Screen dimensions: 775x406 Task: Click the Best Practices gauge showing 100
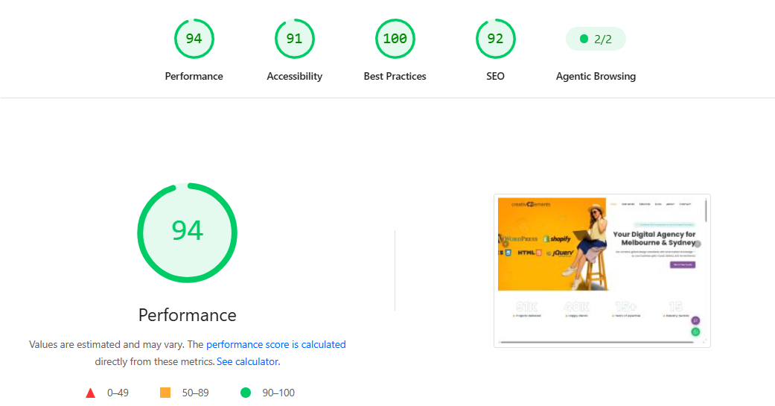pos(395,39)
